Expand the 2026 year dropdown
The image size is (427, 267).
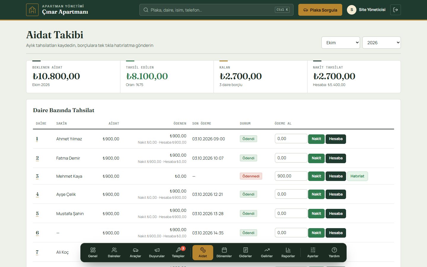coord(382,43)
